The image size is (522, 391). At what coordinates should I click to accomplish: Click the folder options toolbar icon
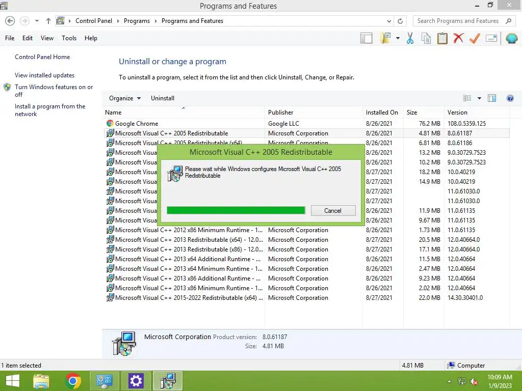[x=386, y=38]
